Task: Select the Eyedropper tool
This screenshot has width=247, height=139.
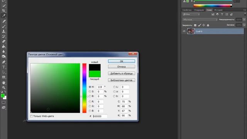Action: point(4,16)
